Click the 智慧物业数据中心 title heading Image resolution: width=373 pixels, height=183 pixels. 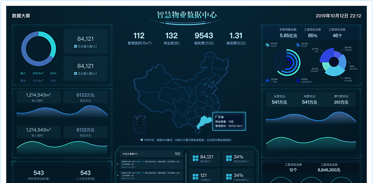(186, 15)
